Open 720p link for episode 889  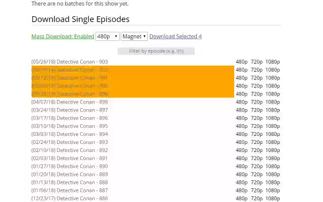256,174
